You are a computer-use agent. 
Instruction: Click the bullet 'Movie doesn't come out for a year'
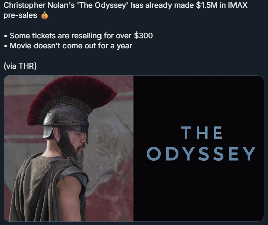(69, 46)
